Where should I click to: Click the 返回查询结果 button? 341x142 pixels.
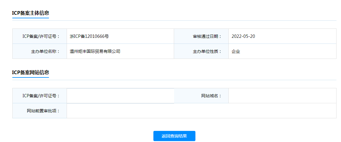coord(174,136)
